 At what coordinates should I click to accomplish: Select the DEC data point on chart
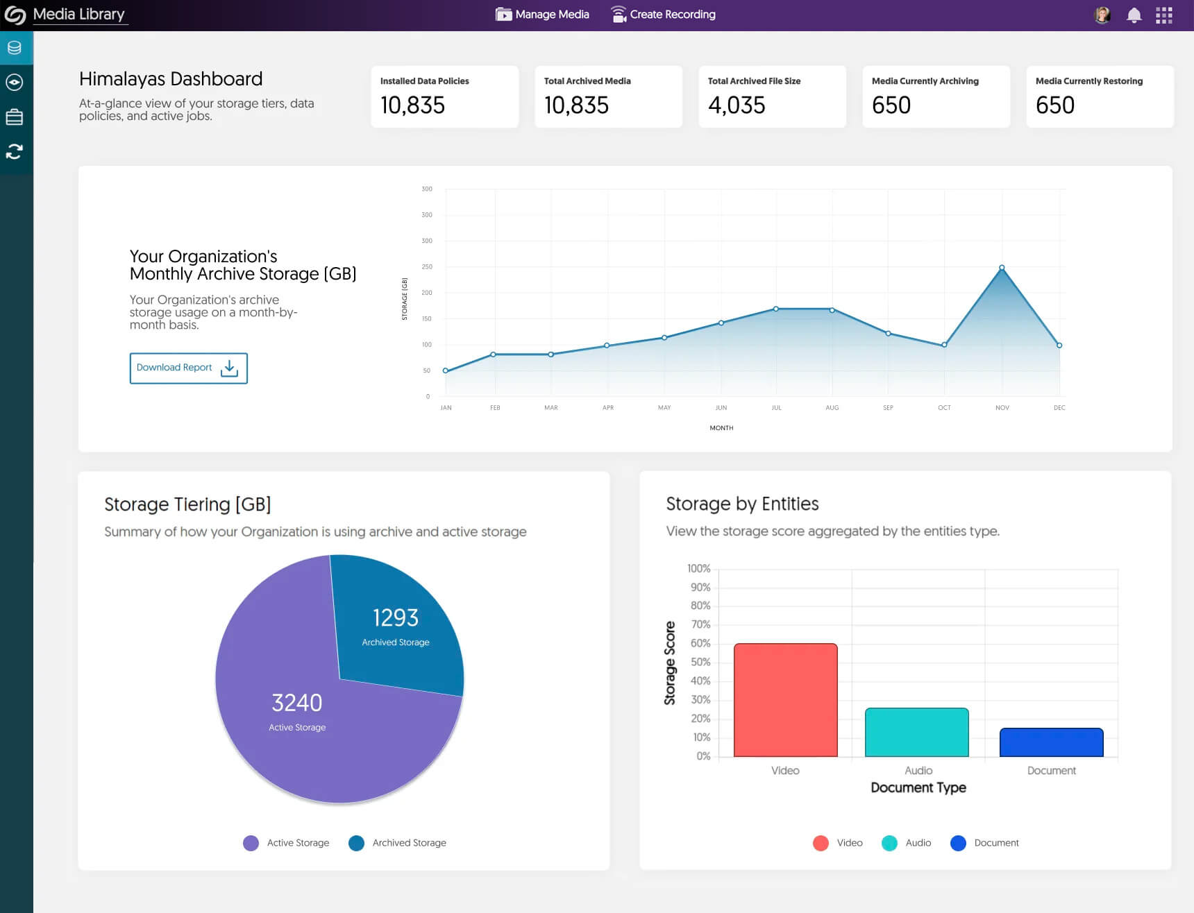point(1059,345)
